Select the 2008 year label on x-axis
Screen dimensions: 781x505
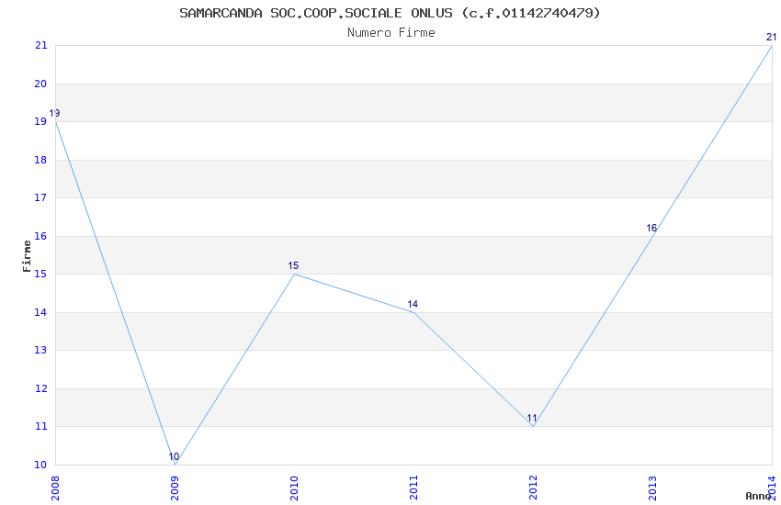55,488
